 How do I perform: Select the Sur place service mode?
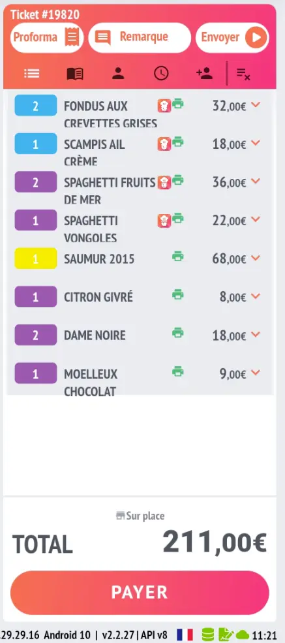coord(140,516)
